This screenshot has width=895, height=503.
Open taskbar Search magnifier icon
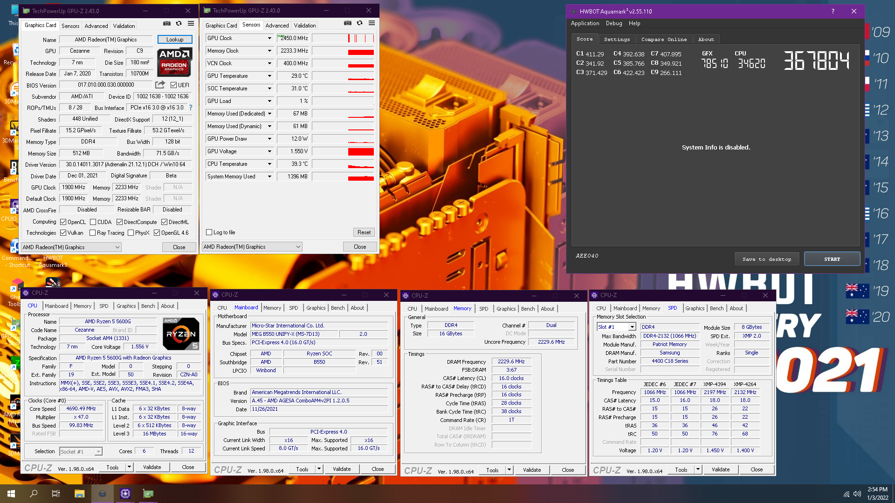(x=34, y=494)
